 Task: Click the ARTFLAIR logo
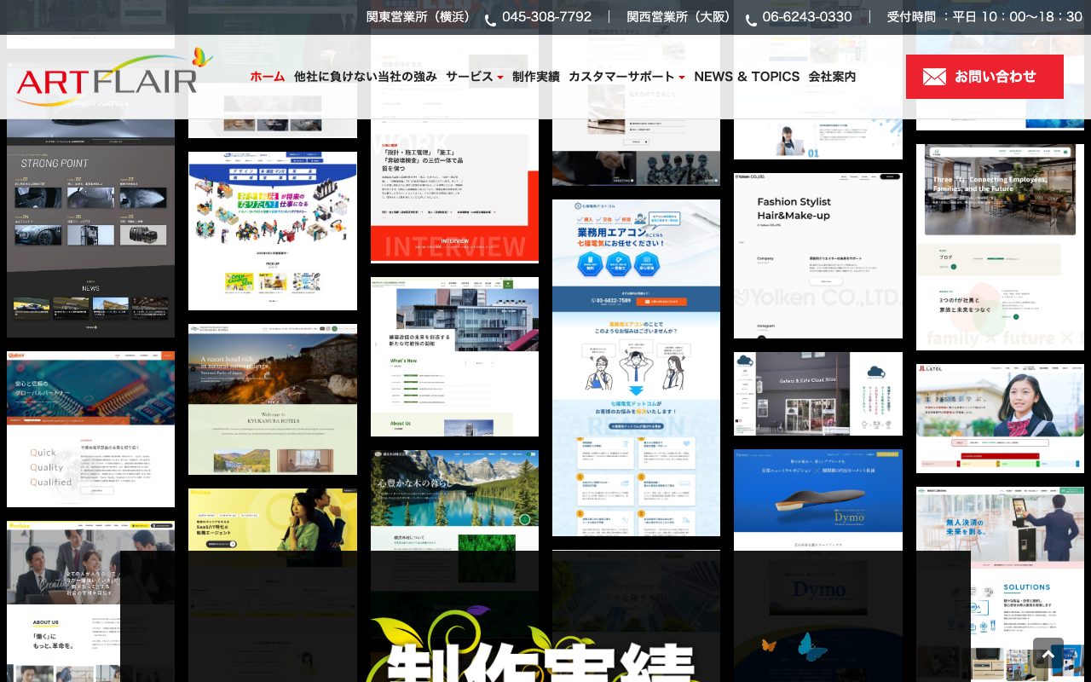(114, 78)
